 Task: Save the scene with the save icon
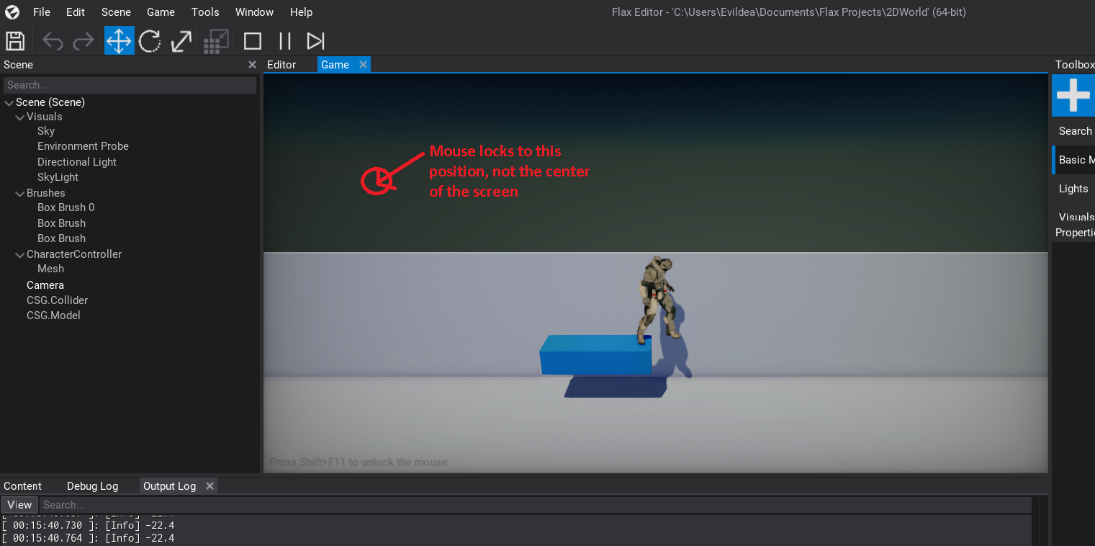[x=14, y=40]
